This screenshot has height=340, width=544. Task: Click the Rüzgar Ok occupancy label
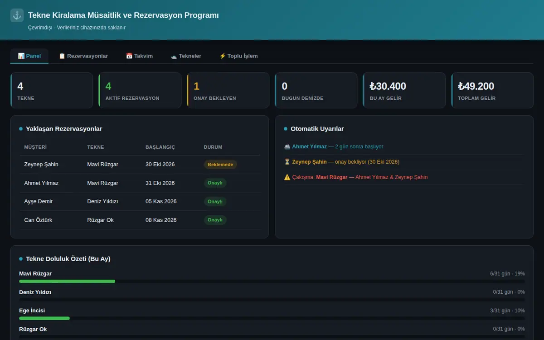point(33,329)
